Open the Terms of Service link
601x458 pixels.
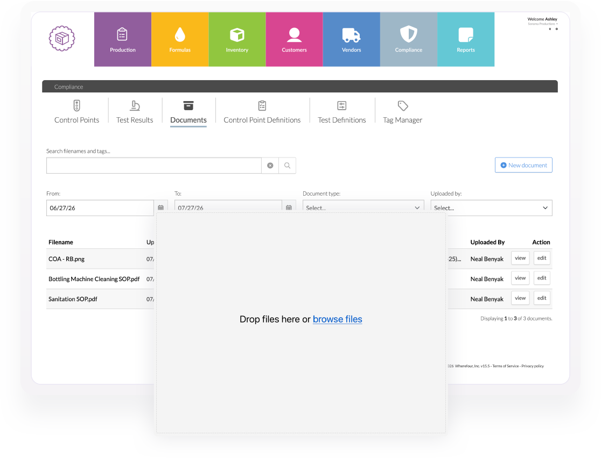pos(505,366)
